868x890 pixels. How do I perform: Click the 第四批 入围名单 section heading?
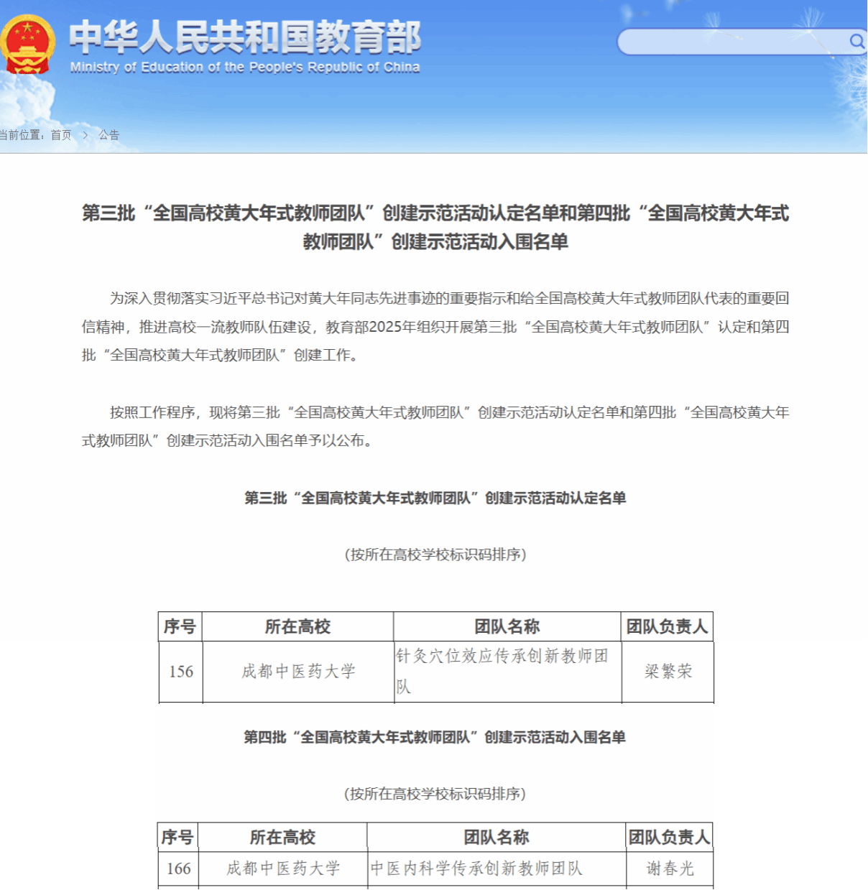[x=434, y=737]
